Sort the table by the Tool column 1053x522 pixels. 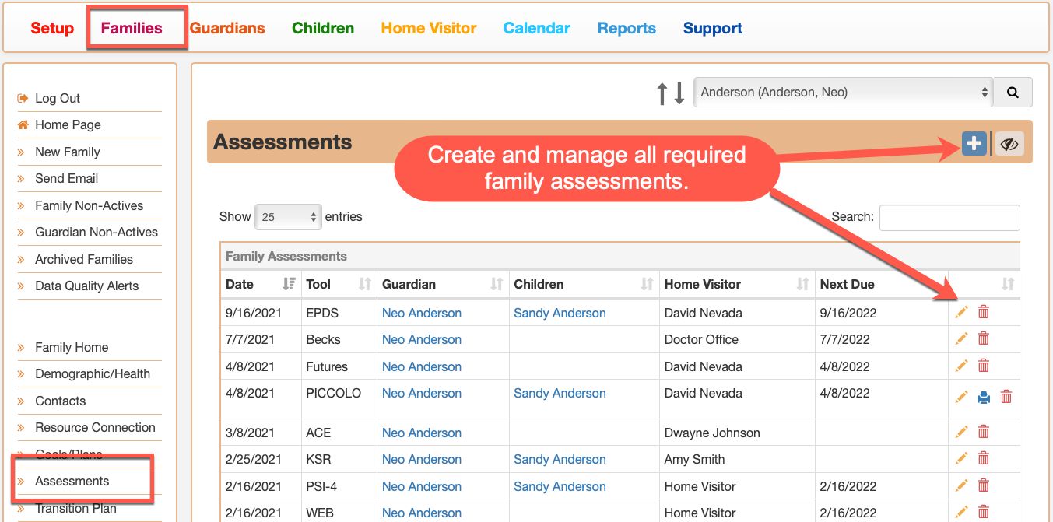pos(339,284)
